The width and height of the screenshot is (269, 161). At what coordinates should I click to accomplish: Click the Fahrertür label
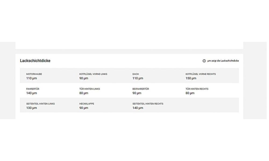(33, 89)
